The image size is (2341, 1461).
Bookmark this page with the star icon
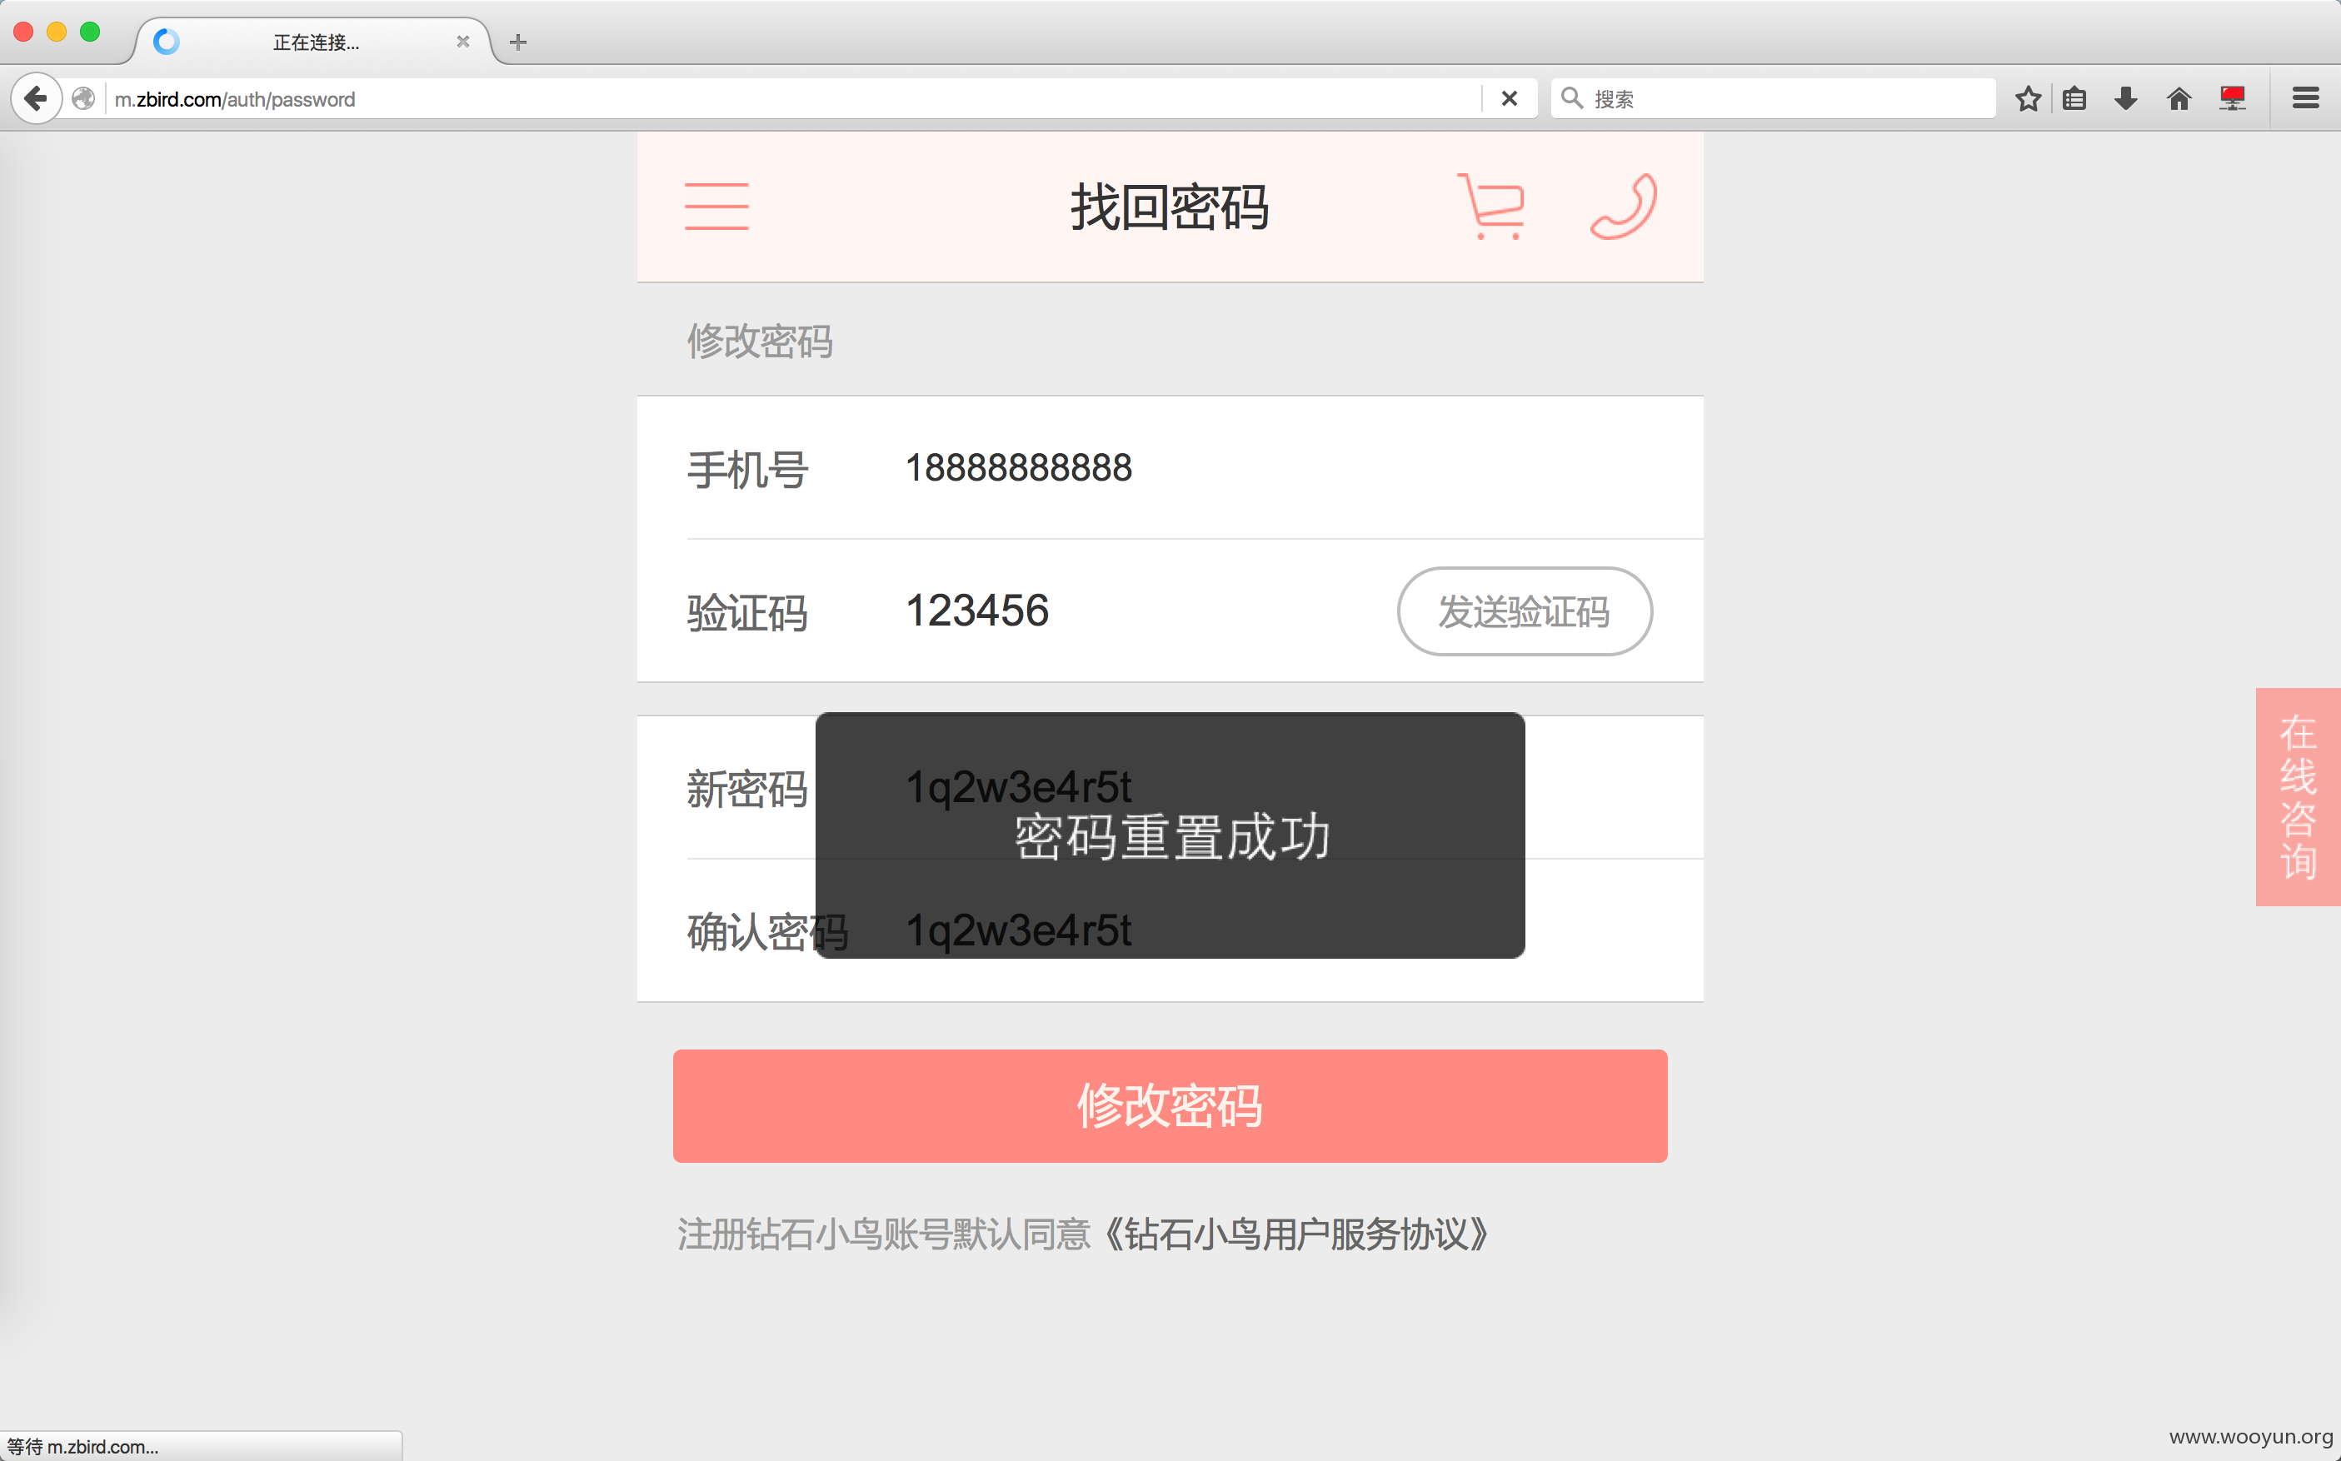tap(2028, 98)
